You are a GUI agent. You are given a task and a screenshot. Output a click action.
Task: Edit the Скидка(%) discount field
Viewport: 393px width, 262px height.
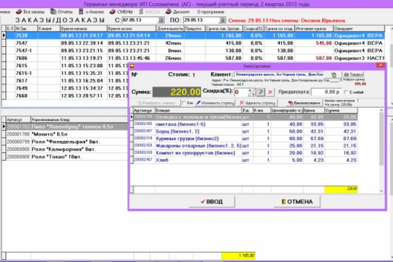pos(241,92)
